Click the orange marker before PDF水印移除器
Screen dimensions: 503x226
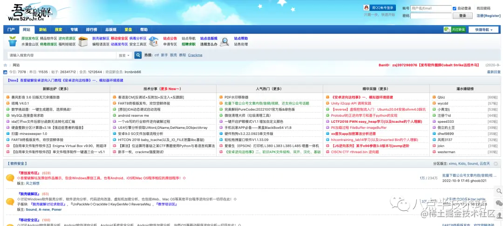click(221, 97)
